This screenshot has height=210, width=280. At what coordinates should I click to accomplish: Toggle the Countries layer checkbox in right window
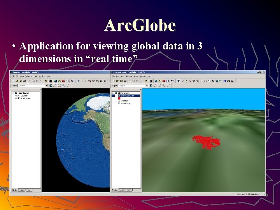click(x=119, y=101)
